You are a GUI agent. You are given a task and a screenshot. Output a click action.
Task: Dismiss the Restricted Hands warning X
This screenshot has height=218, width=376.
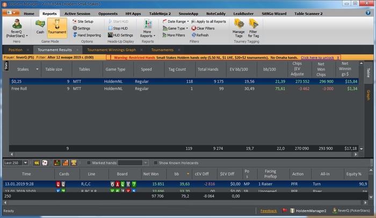(338, 57)
